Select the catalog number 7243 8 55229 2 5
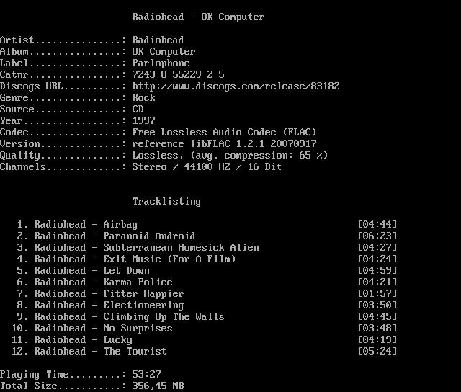Image resolution: width=461 pixels, height=392 pixels. click(x=178, y=75)
